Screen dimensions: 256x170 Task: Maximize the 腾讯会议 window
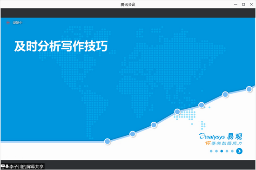(243, 4)
